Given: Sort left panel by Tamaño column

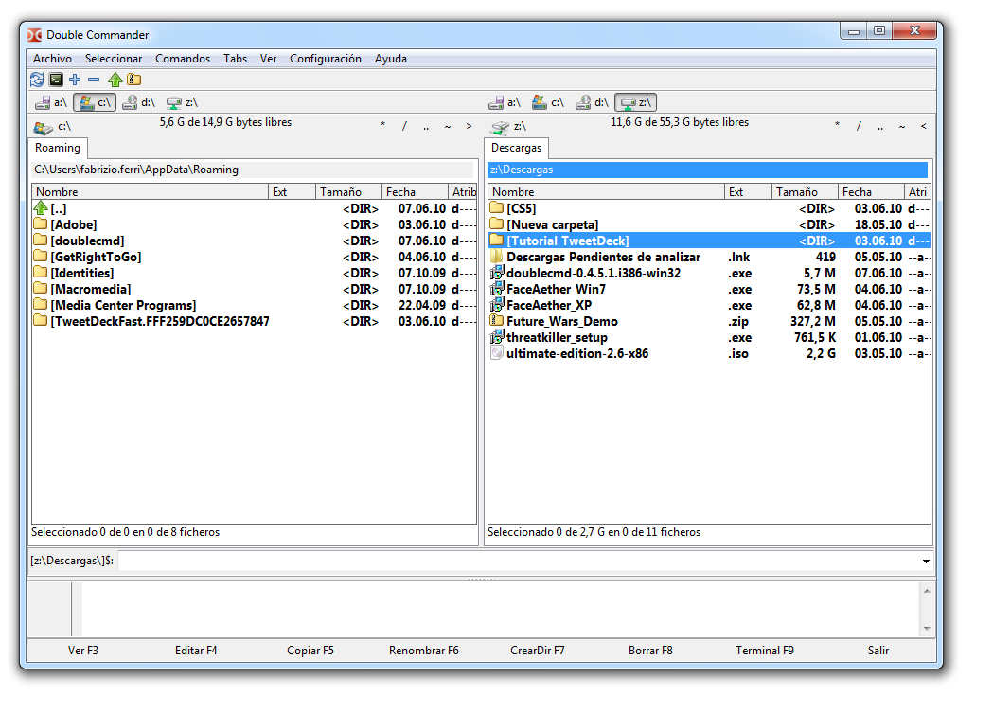Looking at the screenshot, I should 348,191.
